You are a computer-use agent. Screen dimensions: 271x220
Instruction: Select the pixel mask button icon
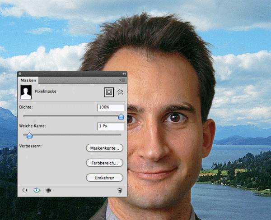click(x=108, y=92)
